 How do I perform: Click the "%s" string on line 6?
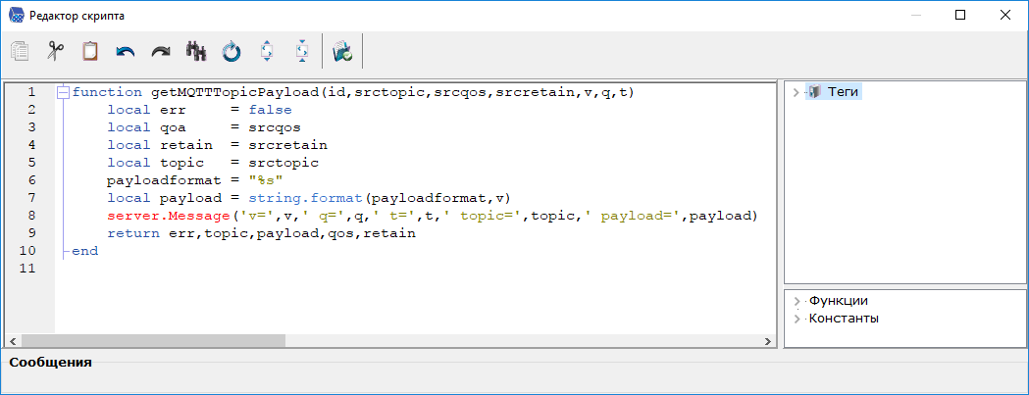(x=266, y=179)
